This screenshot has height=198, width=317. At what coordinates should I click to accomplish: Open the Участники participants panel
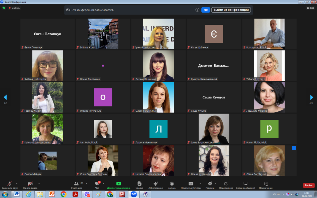(76, 185)
